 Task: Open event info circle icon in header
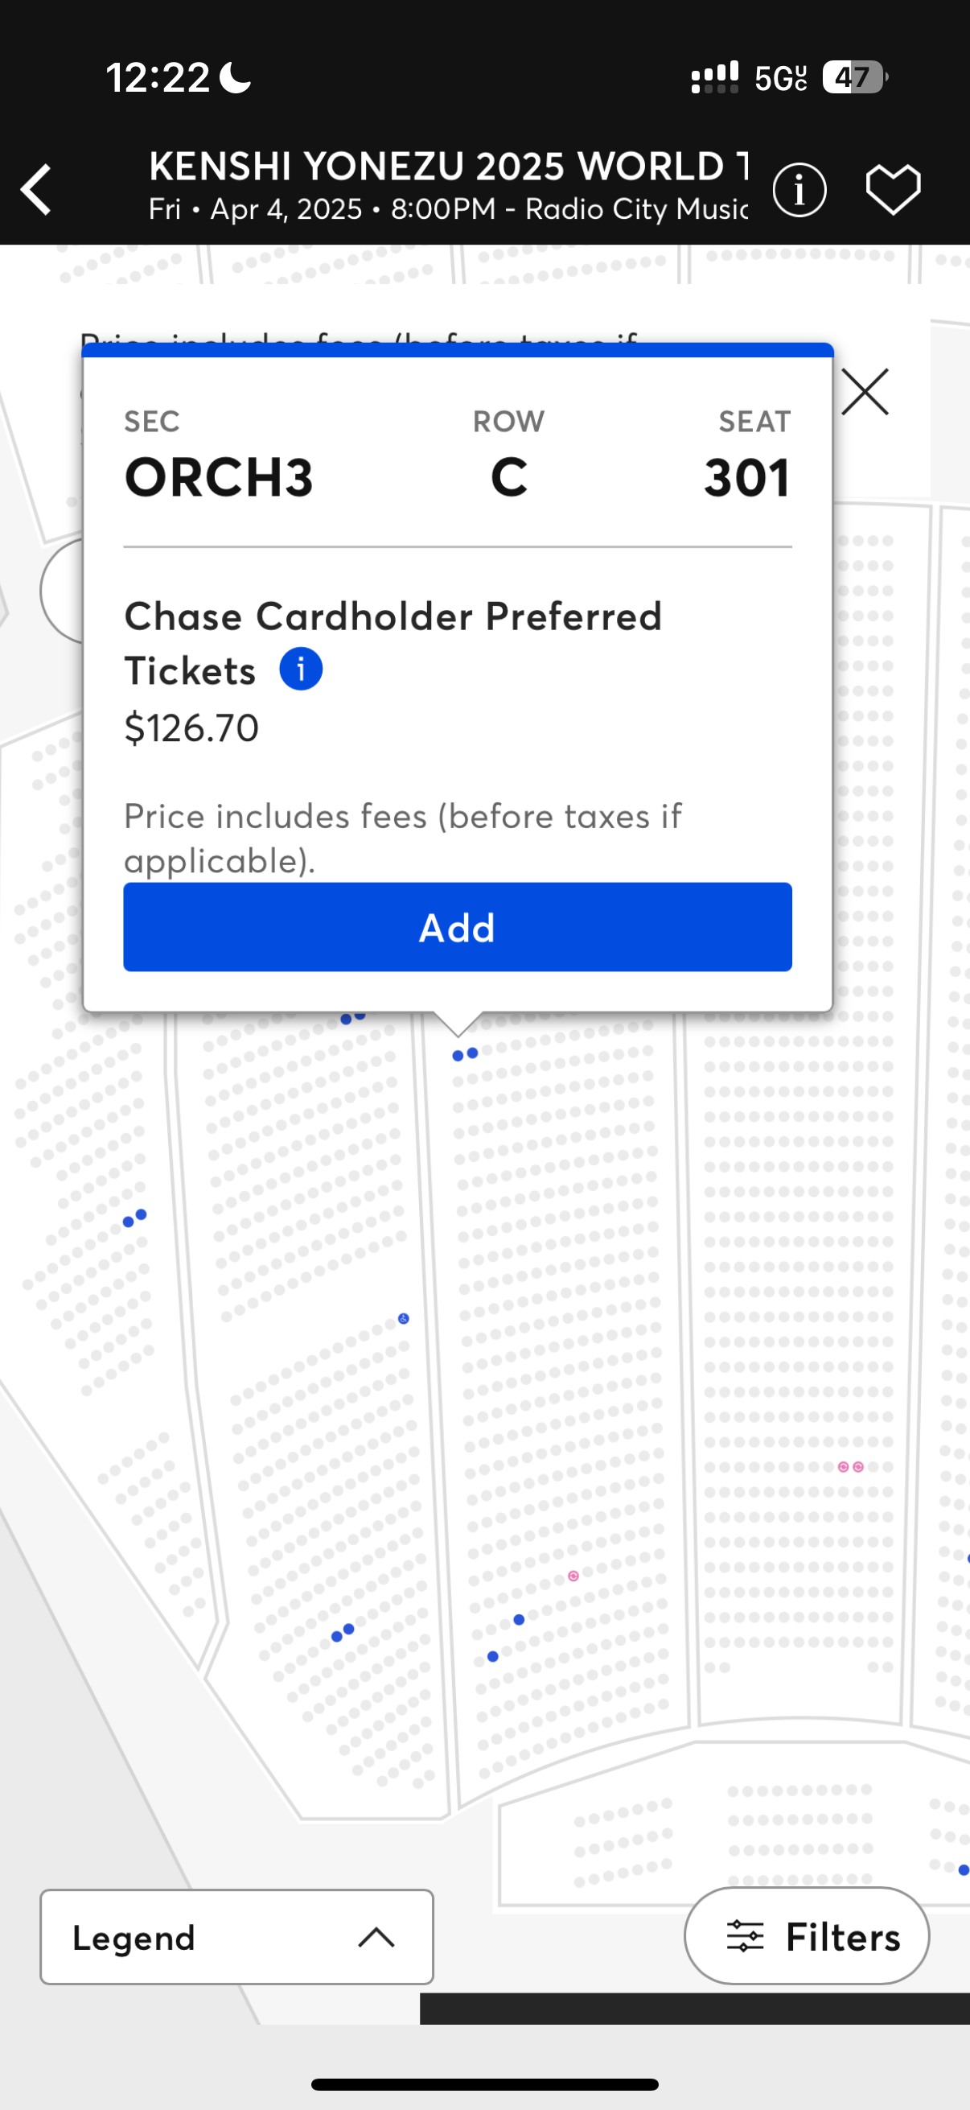pos(799,190)
